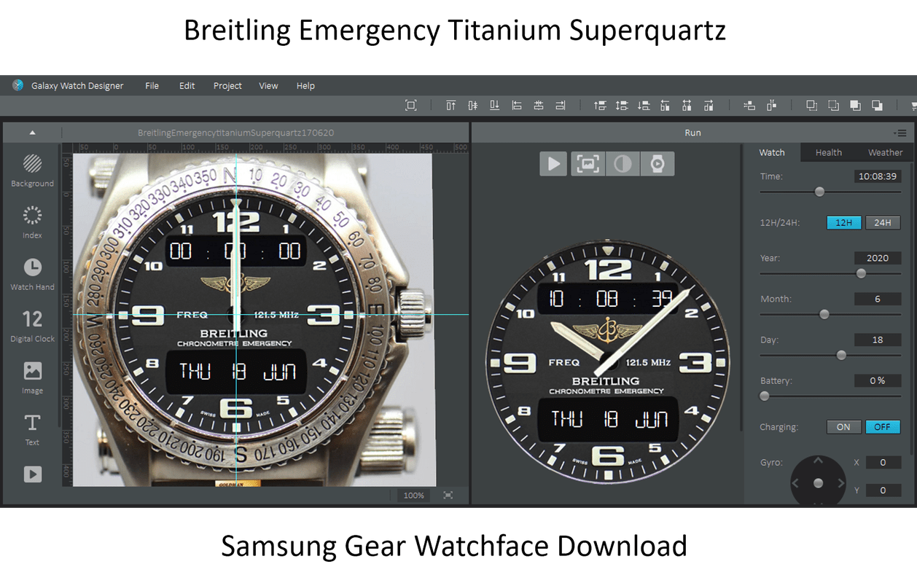Enable the 24H time format
The width and height of the screenshot is (917, 583).
(x=882, y=222)
